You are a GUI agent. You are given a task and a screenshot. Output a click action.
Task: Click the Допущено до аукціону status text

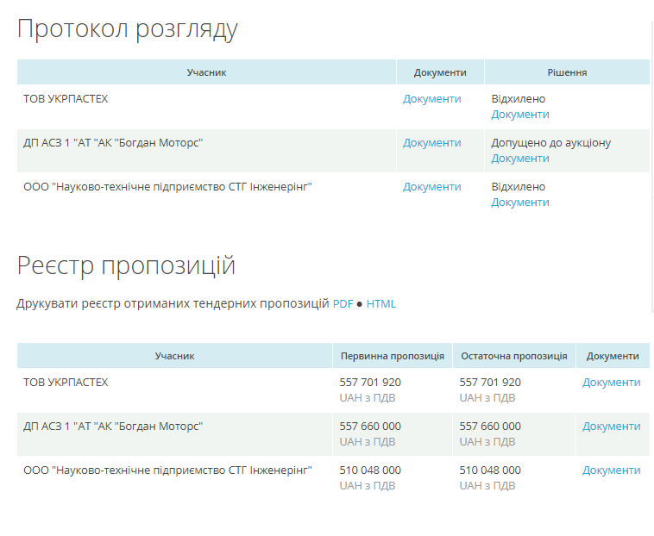coord(550,143)
